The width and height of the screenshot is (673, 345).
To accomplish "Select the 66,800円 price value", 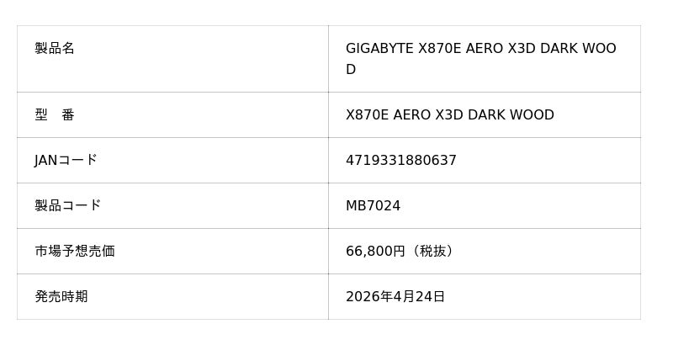I will pos(375,251).
